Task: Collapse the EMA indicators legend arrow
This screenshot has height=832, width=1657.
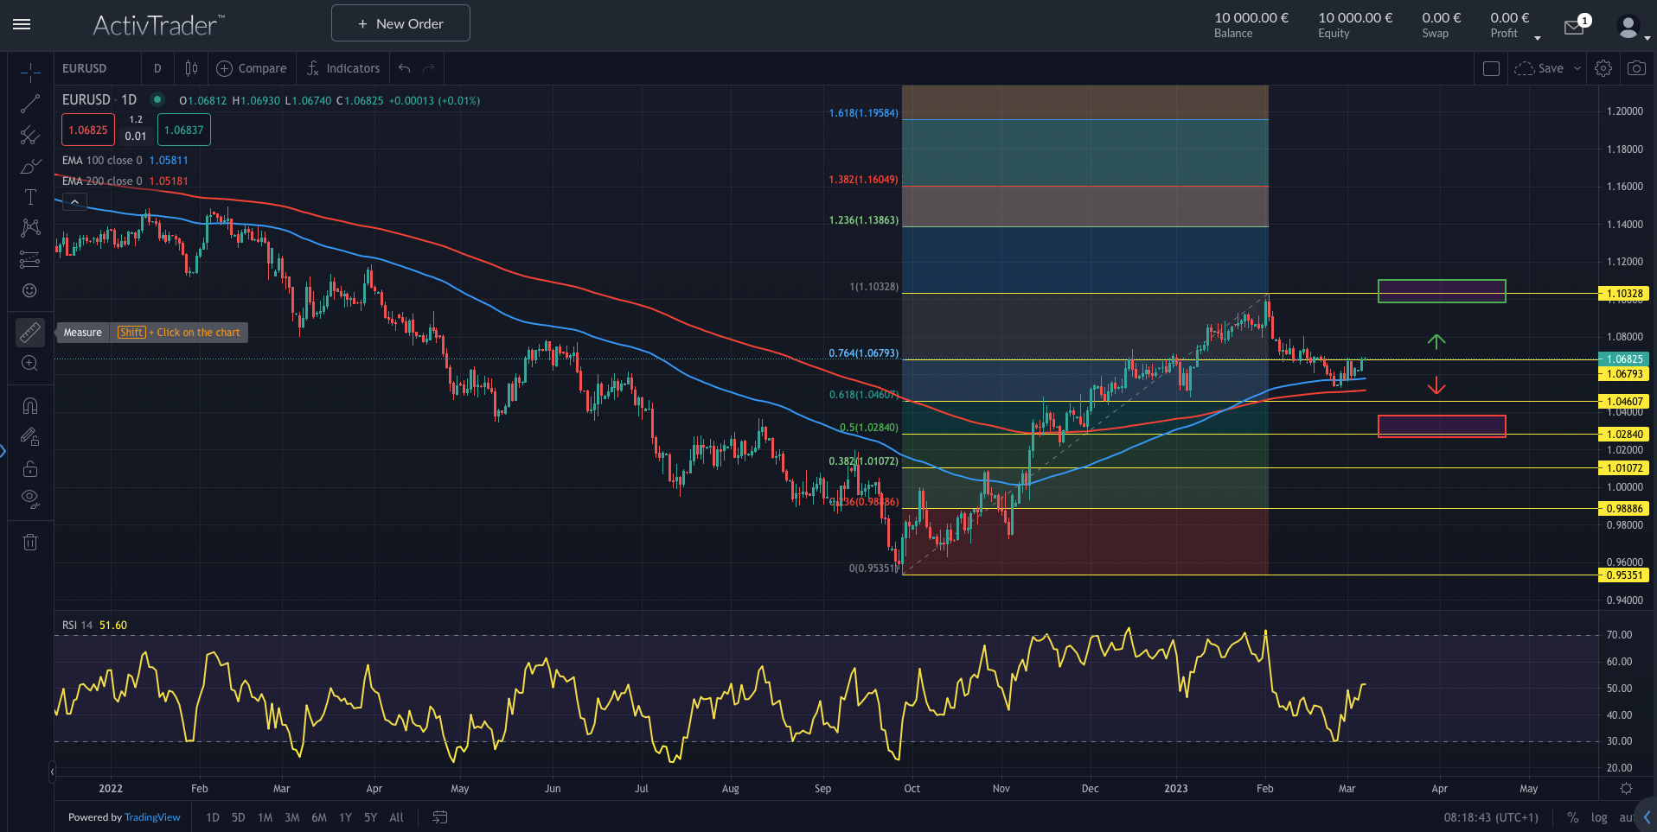Action: click(74, 200)
